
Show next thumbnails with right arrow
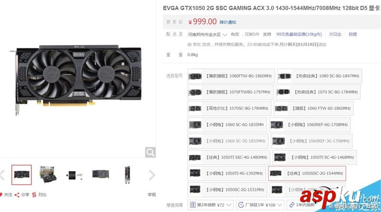tap(152, 175)
